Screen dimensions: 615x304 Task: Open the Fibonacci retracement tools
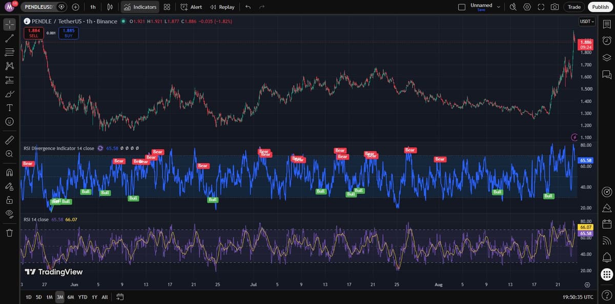click(x=9, y=52)
